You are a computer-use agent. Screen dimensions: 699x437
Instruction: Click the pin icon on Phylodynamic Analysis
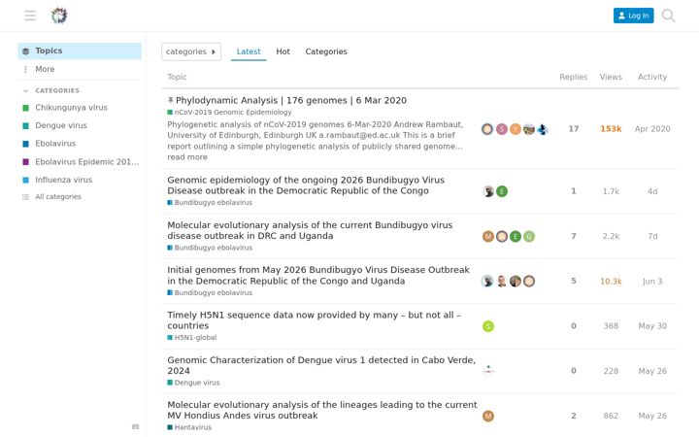[170, 100]
